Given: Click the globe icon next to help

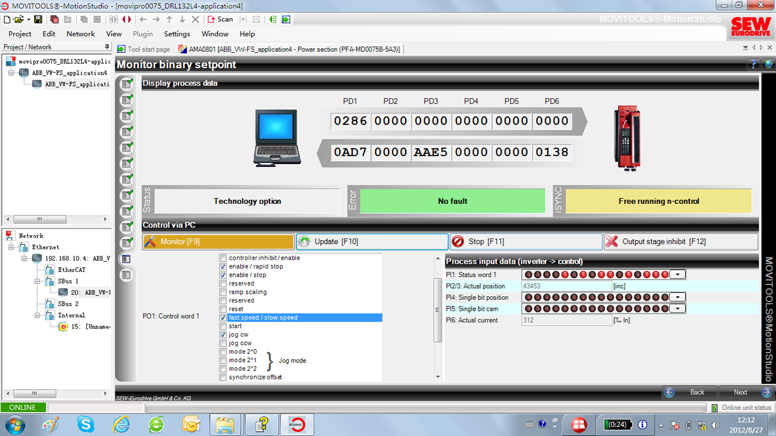Looking at the screenshot, I should click(x=768, y=65).
